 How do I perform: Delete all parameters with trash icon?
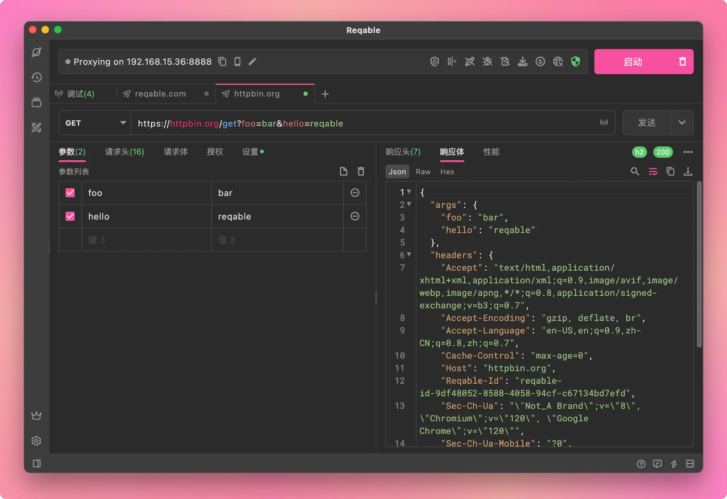pyautogui.click(x=361, y=172)
